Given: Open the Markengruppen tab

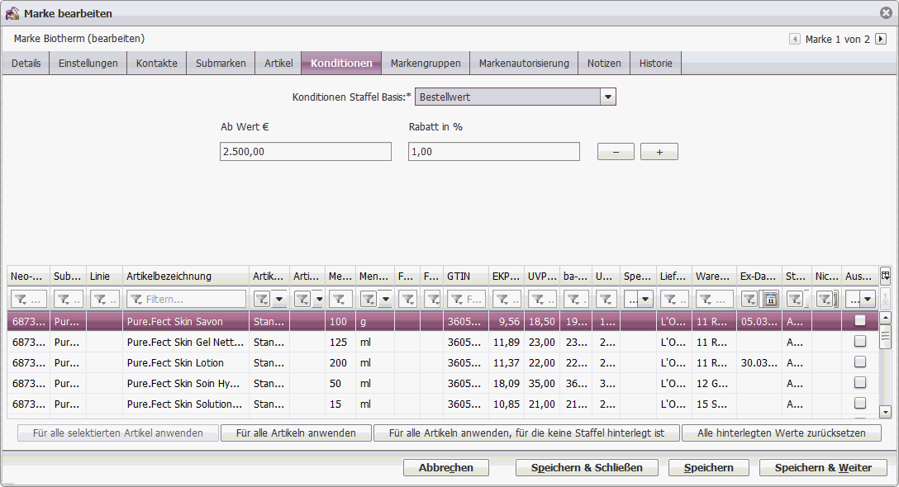Looking at the screenshot, I should [x=426, y=63].
